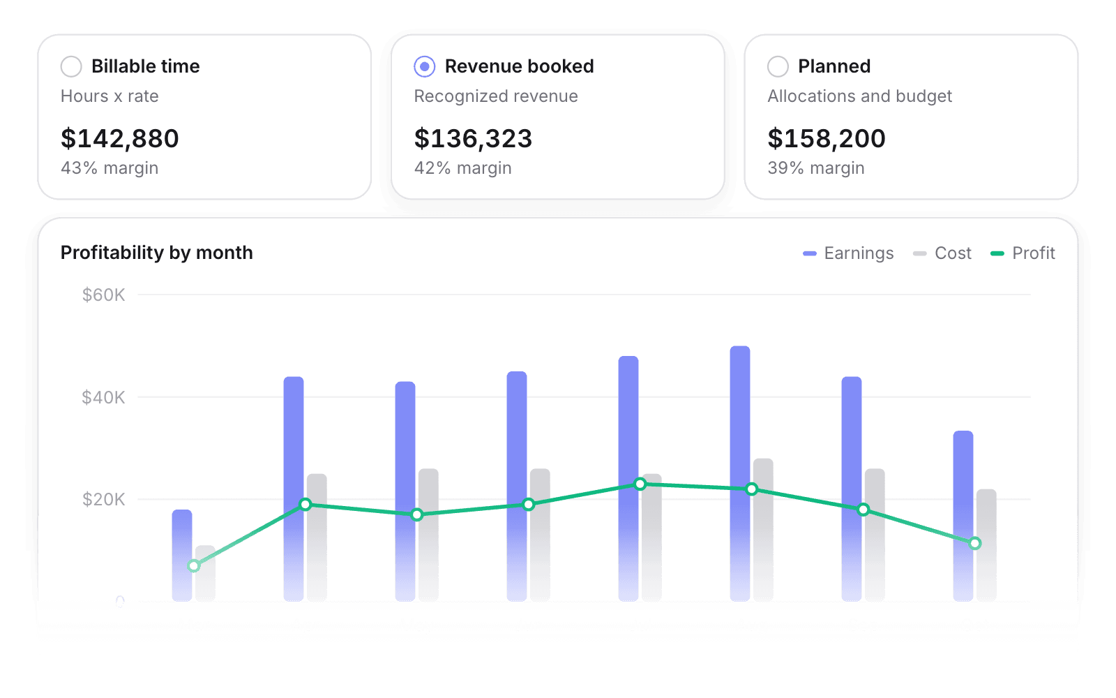Image resolution: width=1116 pixels, height=698 pixels.
Task: Click the 39% margin text
Action: click(x=816, y=168)
